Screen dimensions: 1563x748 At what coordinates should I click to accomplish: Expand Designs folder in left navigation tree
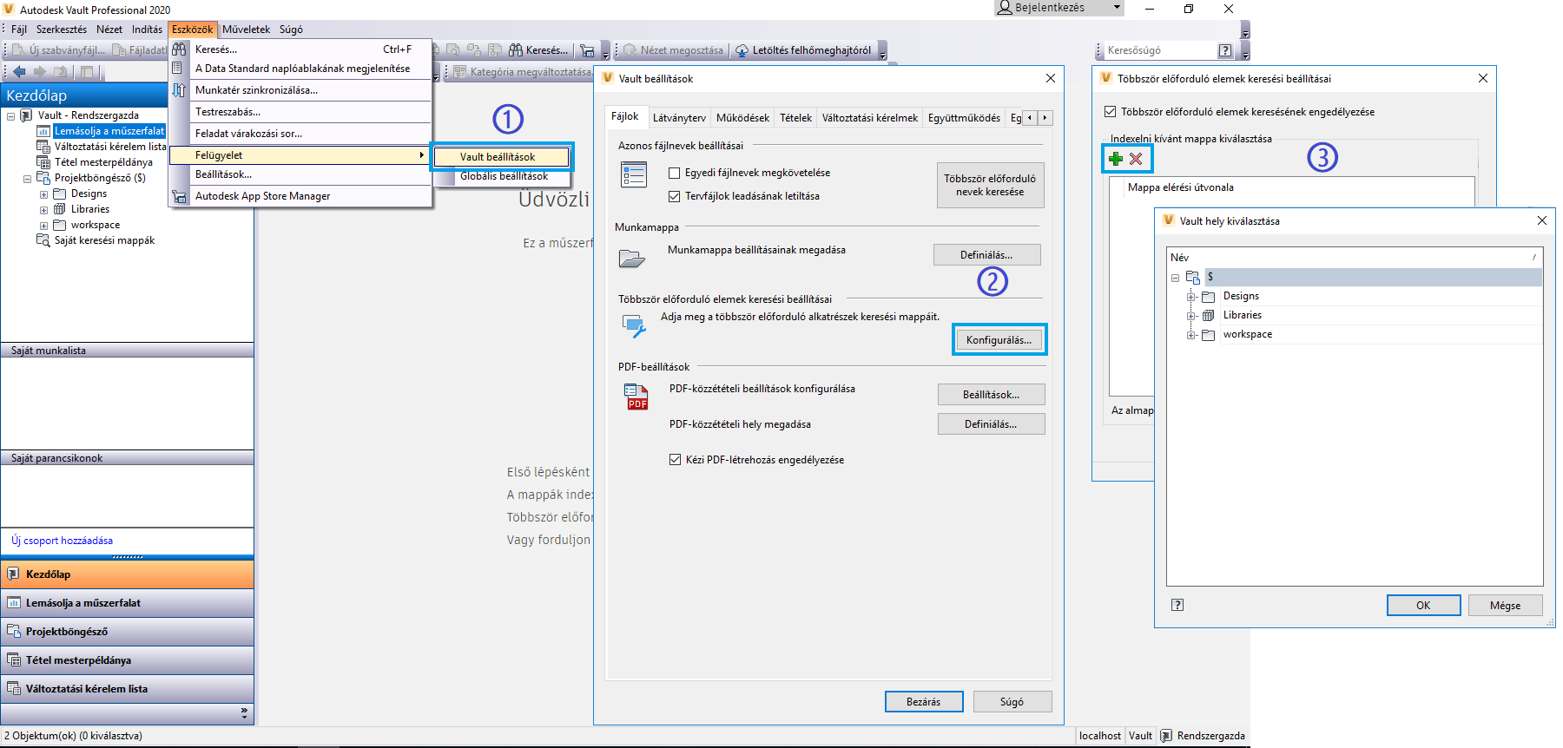[43, 194]
